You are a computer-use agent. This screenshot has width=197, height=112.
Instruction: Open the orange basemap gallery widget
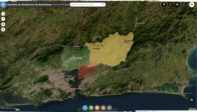(97, 108)
